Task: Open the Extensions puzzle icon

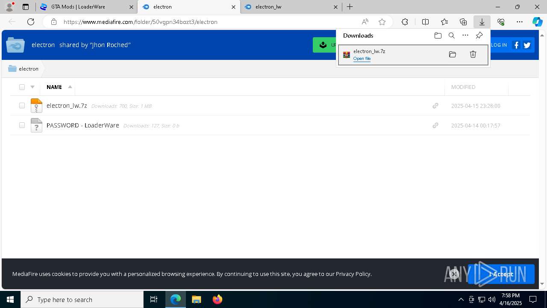Action: click(405, 22)
